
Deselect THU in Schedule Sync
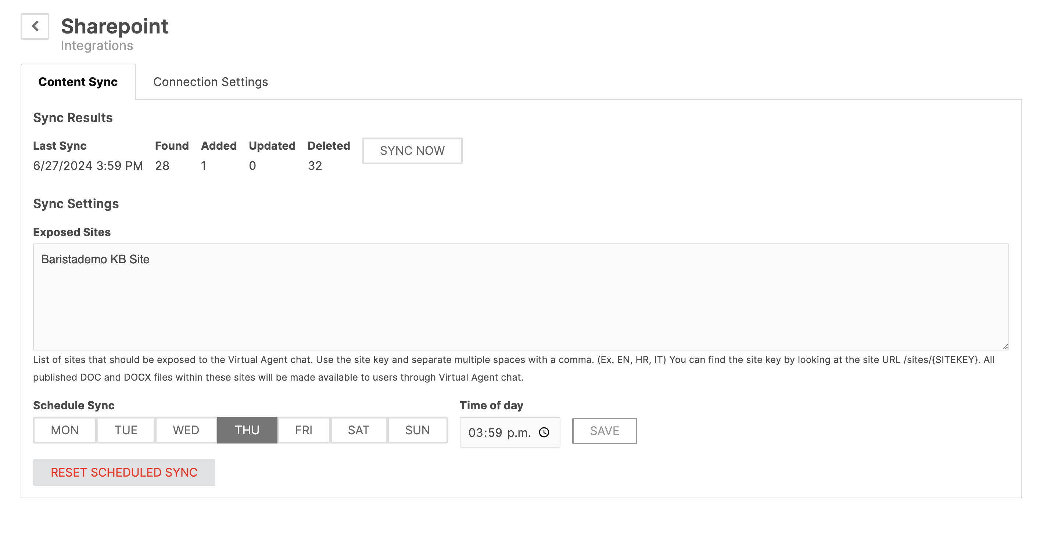tap(247, 430)
